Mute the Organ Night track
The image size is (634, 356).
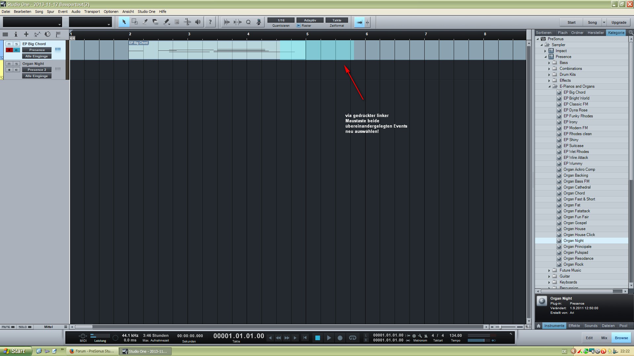pyautogui.click(x=9, y=64)
